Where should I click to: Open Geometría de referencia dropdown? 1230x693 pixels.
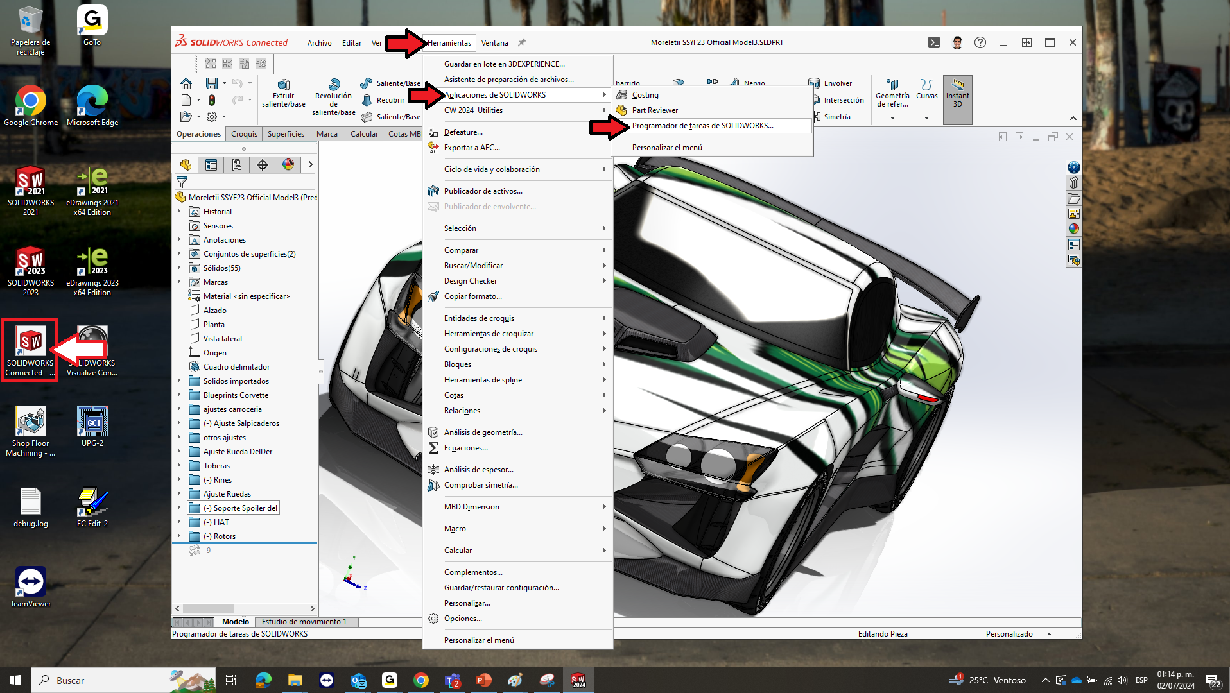pos(892,118)
